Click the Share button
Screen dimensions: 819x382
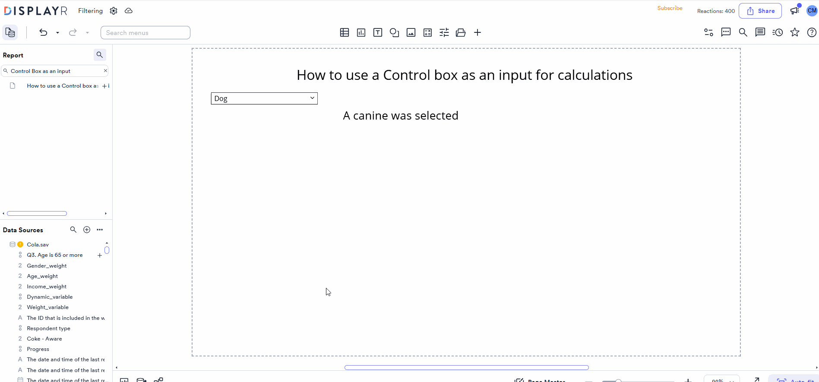coord(760,11)
